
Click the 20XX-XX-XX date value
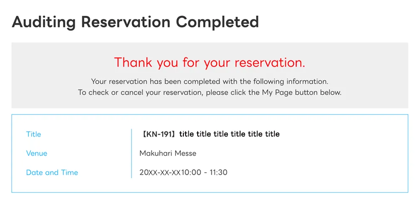tap(160, 172)
